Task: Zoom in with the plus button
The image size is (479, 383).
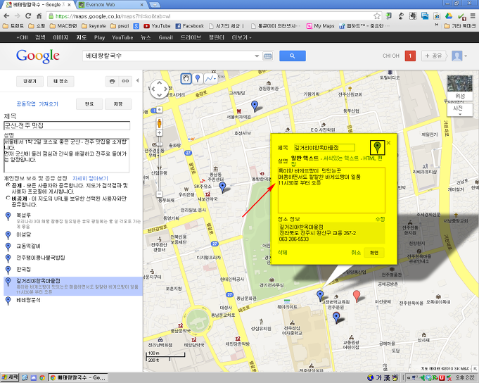Action: pyautogui.click(x=159, y=132)
